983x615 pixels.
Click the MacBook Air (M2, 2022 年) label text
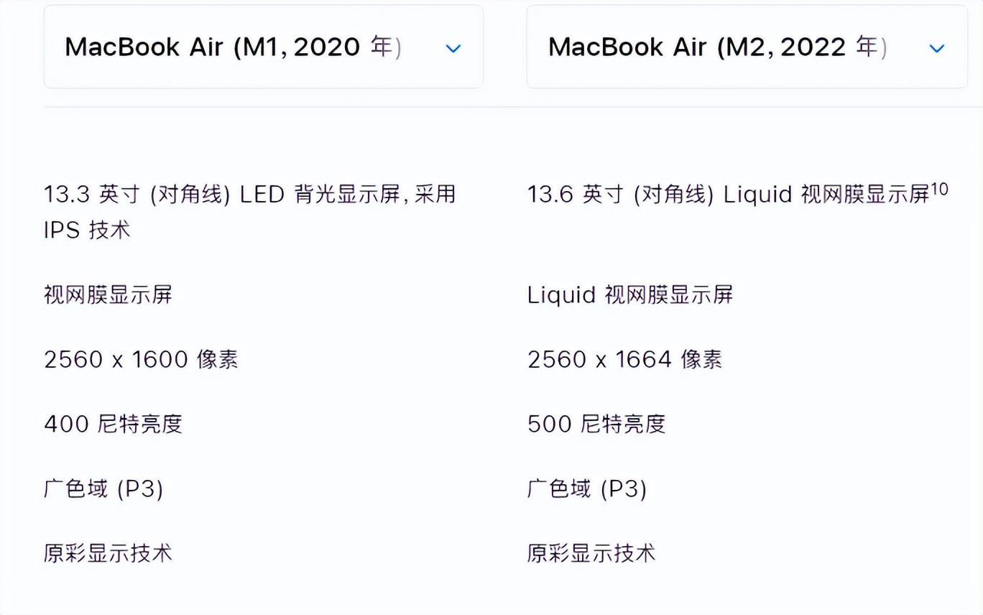click(x=717, y=47)
